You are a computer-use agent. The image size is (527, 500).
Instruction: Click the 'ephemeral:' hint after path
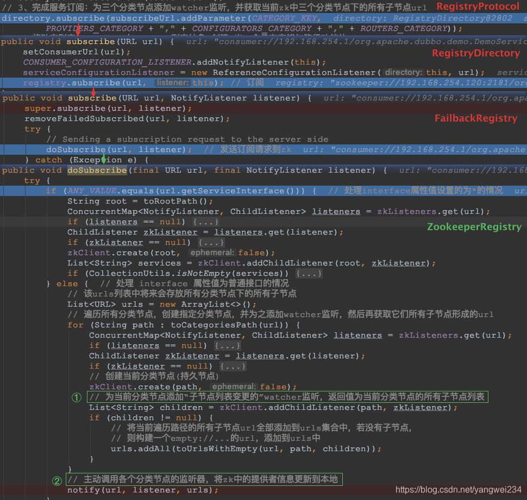234,387
